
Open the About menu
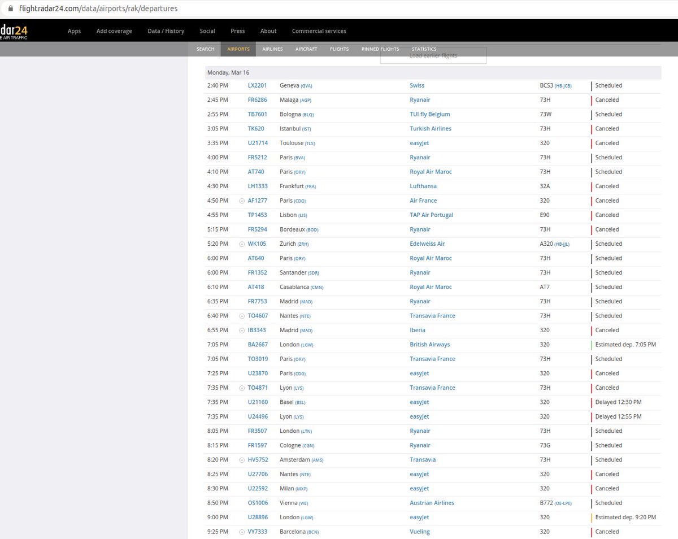click(x=268, y=31)
